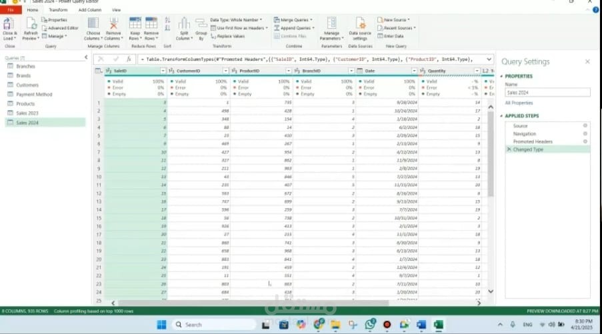Viewport: 602px width, 334px height.
Task: Switch to the Add Column tab
Action: pyautogui.click(x=90, y=10)
